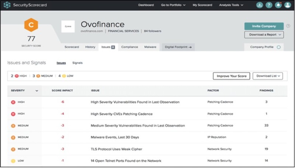The image size is (295, 168).
Task: Click MEDIUM icon in Medium Severity Vulnerabilities row
Action: (13, 126)
